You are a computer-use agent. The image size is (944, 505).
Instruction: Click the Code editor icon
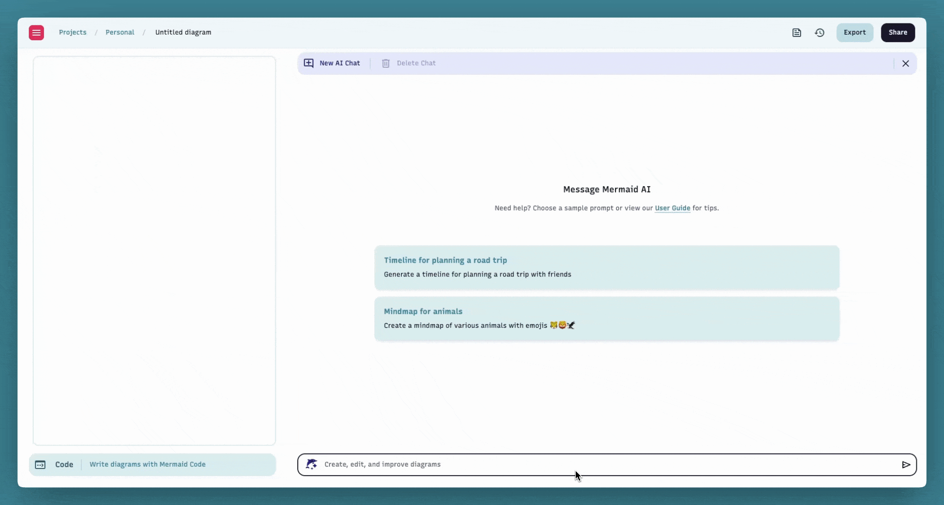tap(41, 465)
